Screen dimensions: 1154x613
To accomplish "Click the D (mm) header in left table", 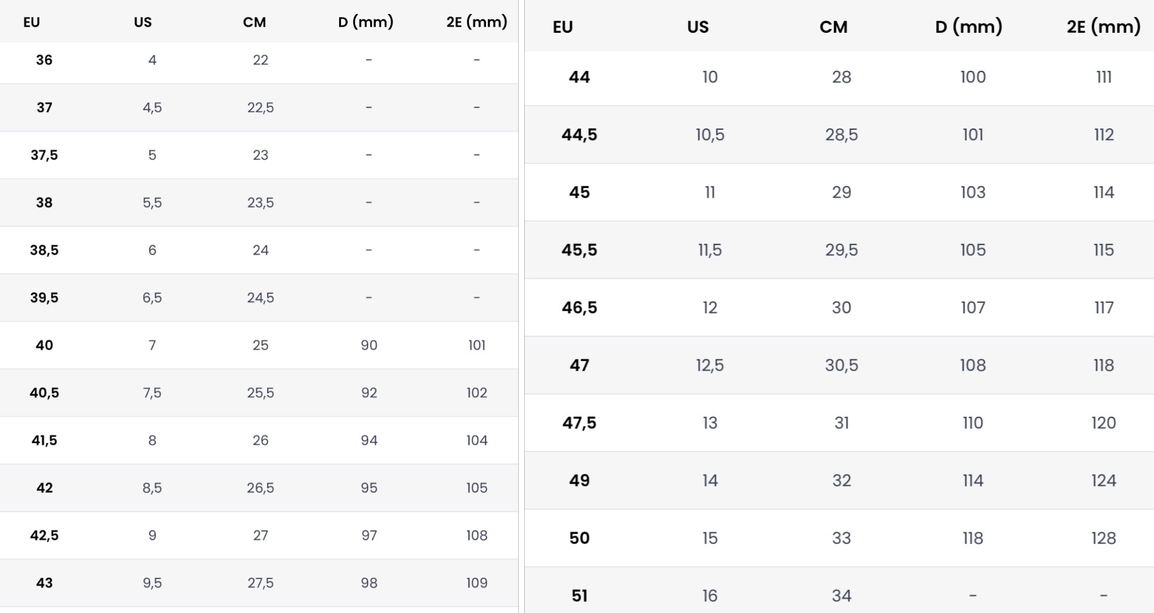I will pyautogui.click(x=365, y=22).
